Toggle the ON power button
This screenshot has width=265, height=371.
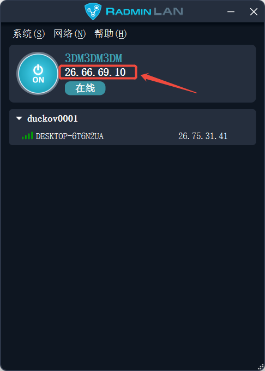pyautogui.click(x=38, y=74)
